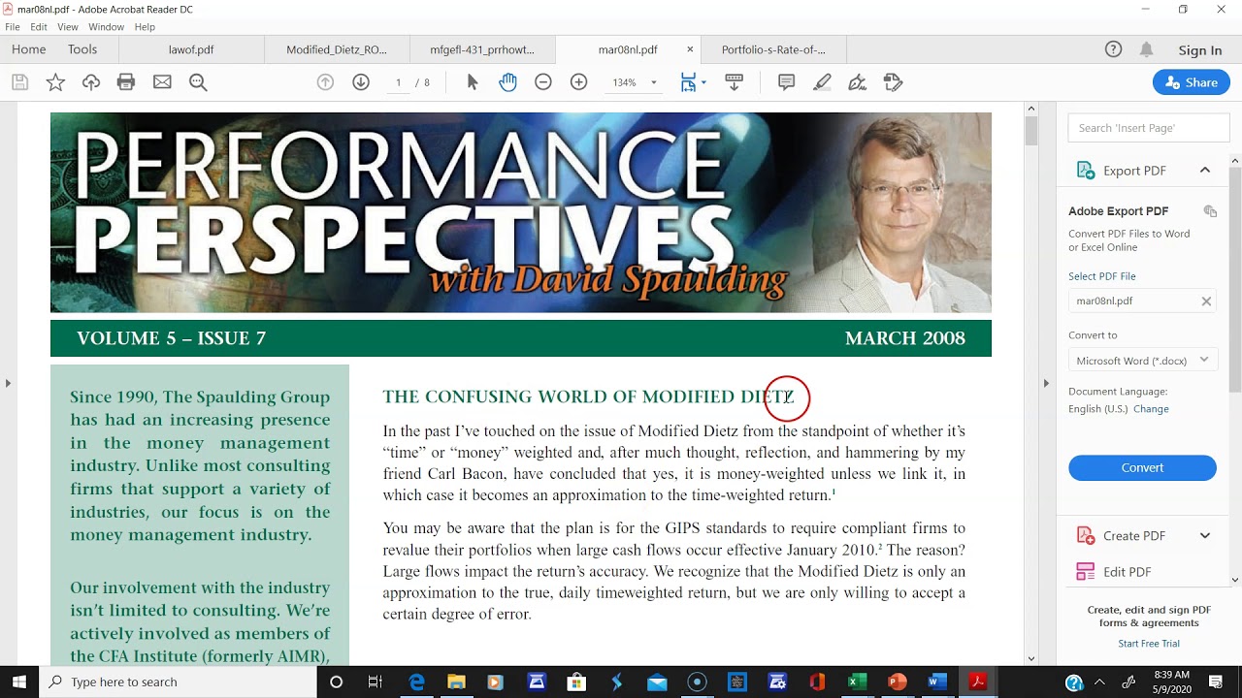Switch to the Tools tab
Image resolution: width=1242 pixels, height=698 pixels.
point(82,49)
